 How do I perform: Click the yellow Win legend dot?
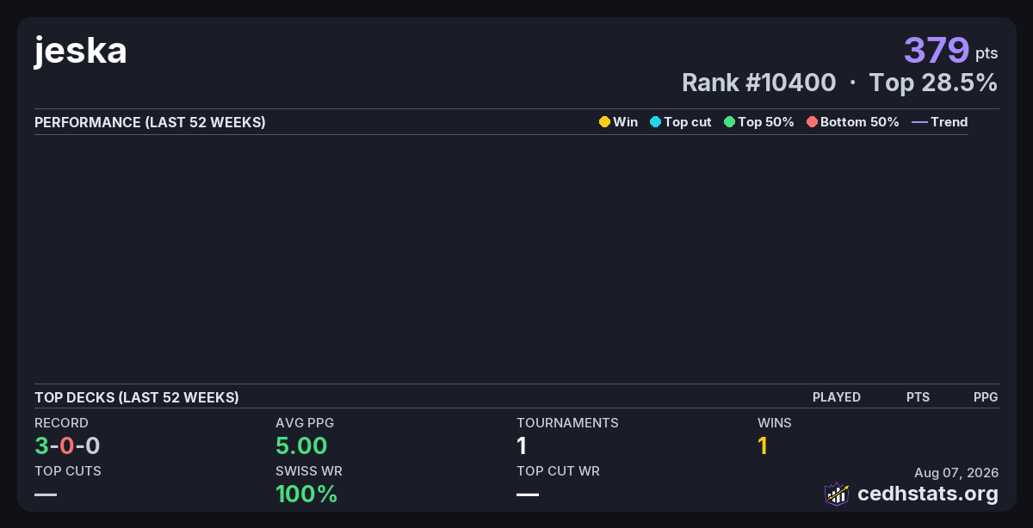pyautogui.click(x=604, y=122)
